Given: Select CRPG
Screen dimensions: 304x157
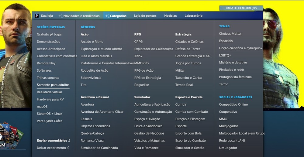Looking at the screenshot, I should tap(138, 42).
